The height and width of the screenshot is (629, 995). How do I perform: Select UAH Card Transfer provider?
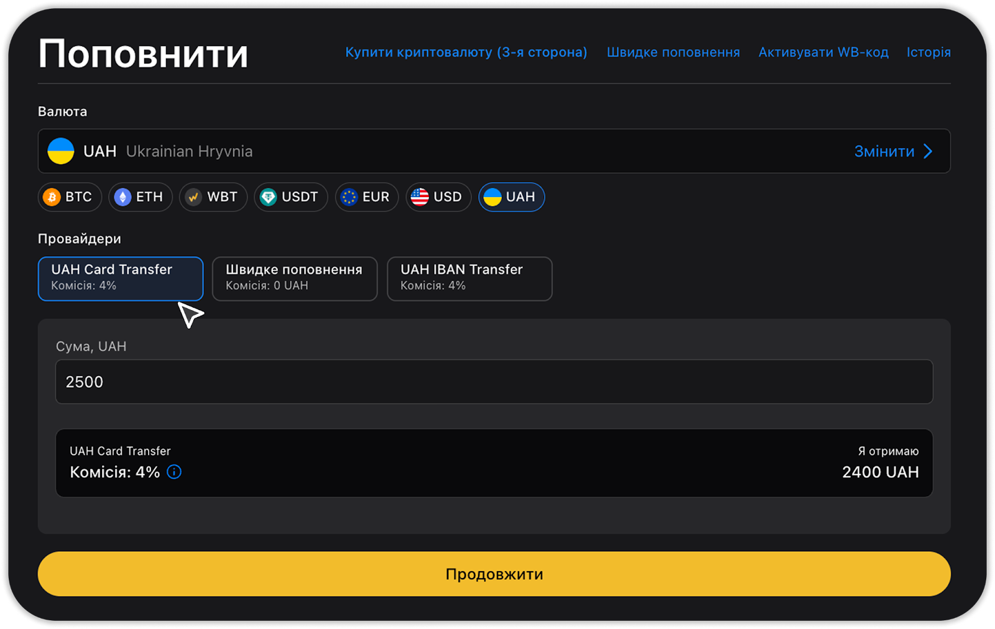pos(121,278)
